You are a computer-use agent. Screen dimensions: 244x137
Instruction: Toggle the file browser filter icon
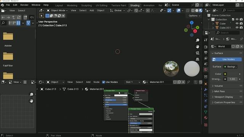pyautogui.click(x=28, y=23)
